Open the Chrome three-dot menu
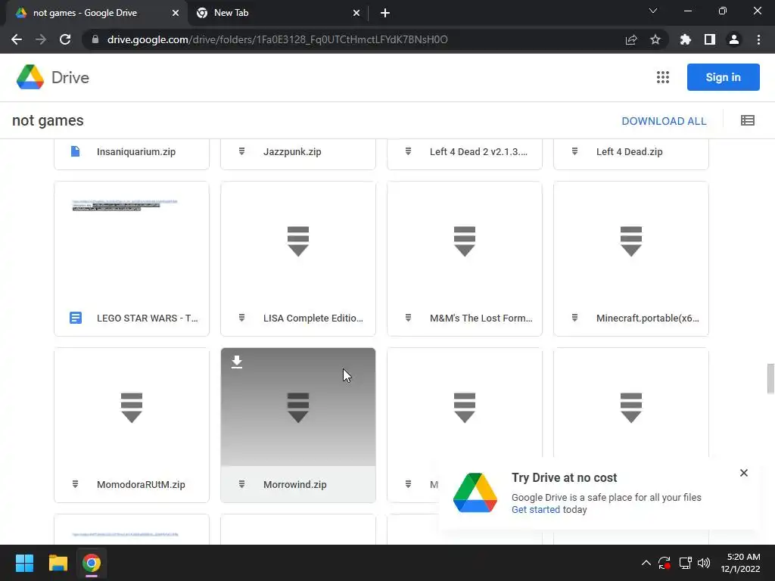 (758, 39)
